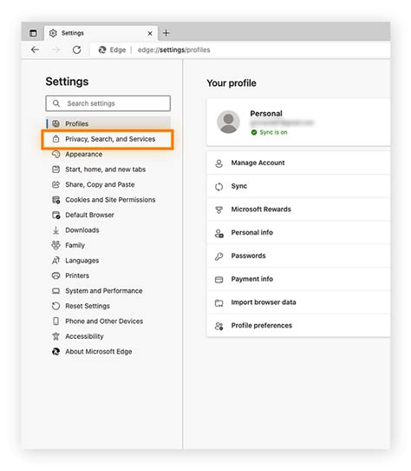Open About Microsoft Edge
The width and height of the screenshot is (411, 471).
(x=99, y=351)
